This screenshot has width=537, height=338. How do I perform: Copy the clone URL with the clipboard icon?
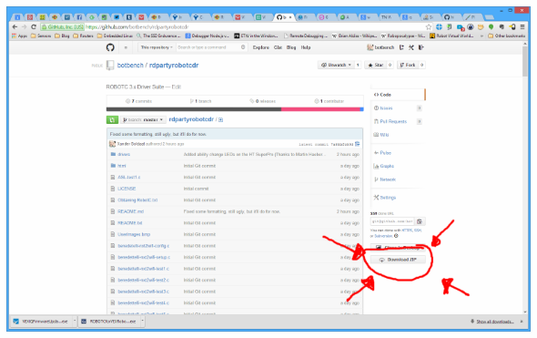click(x=420, y=221)
